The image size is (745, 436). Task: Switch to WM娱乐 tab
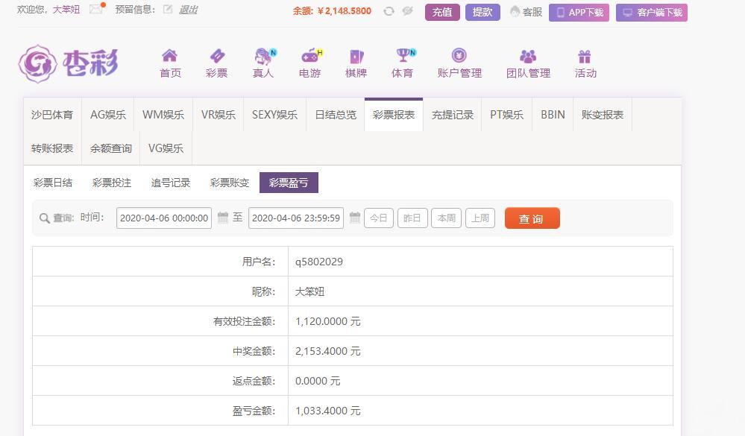pos(163,115)
